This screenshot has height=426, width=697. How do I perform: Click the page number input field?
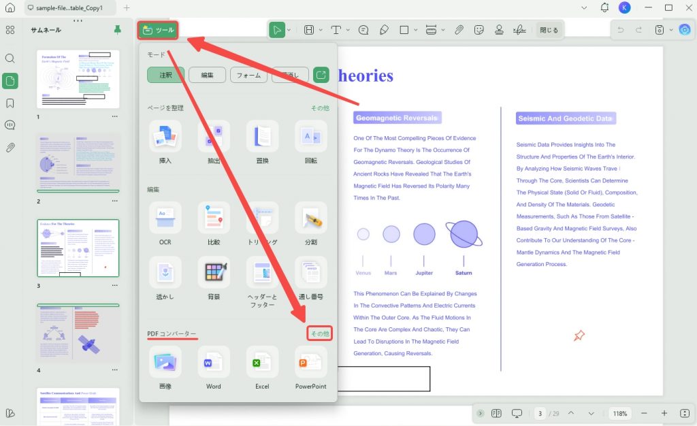point(540,413)
